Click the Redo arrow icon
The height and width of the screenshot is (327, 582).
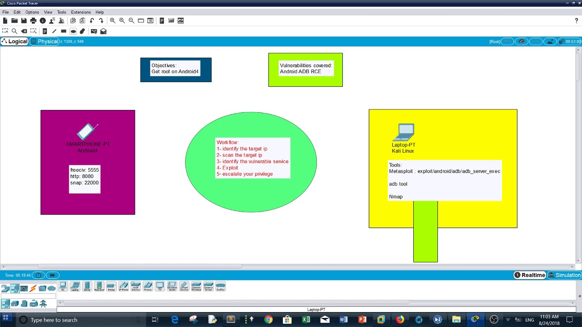pyautogui.click(x=101, y=20)
